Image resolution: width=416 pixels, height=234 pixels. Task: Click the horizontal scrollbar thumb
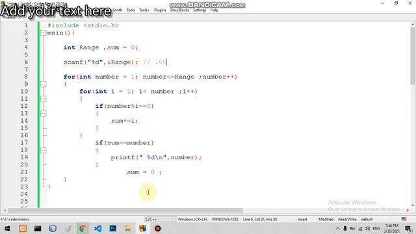(125, 210)
